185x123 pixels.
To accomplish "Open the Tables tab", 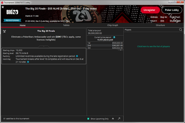I will (66, 25).
